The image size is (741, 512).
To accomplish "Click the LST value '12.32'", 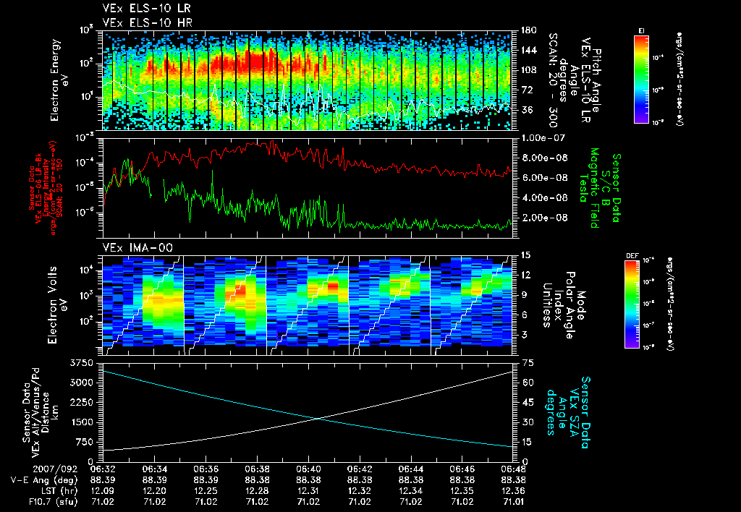I will [x=360, y=491].
